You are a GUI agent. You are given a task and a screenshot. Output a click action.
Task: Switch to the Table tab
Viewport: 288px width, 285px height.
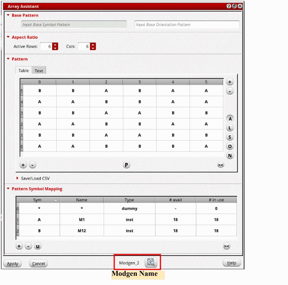(24, 70)
